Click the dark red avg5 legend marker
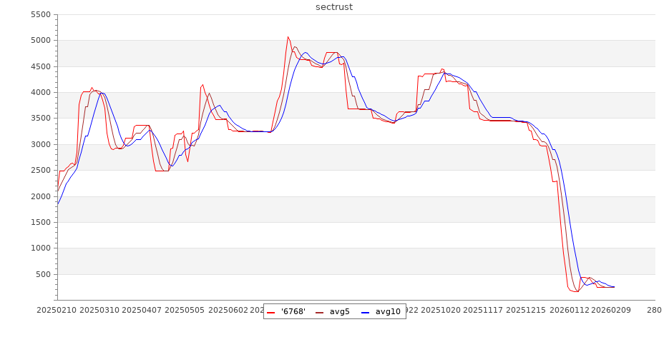 point(321,311)
